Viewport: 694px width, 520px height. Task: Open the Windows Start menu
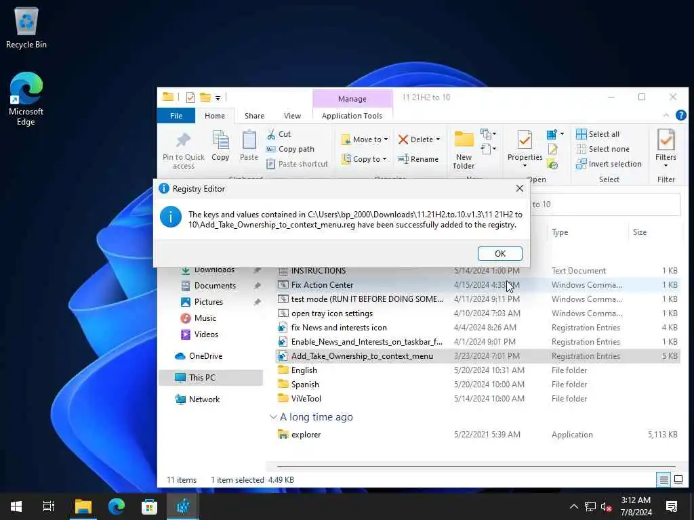click(x=16, y=506)
